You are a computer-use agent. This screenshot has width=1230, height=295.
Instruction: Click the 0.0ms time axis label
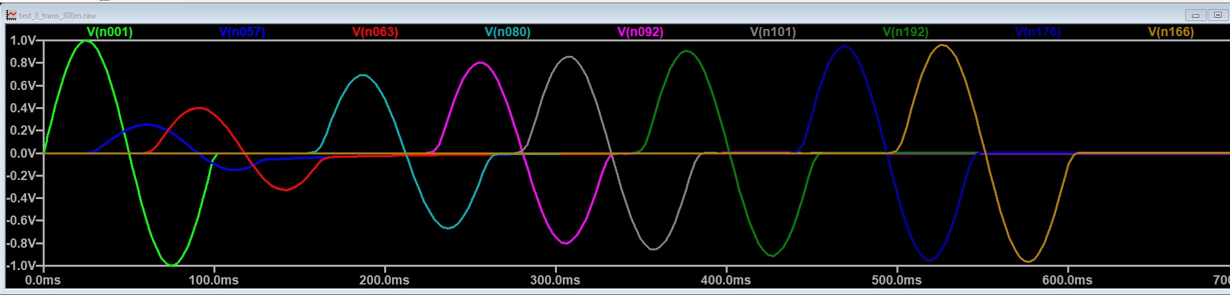pyautogui.click(x=43, y=281)
